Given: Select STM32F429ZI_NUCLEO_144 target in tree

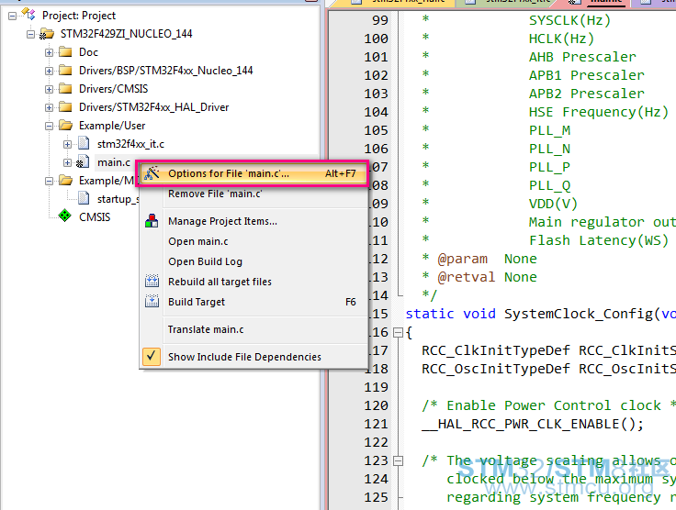Looking at the screenshot, I should (x=126, y=34).
